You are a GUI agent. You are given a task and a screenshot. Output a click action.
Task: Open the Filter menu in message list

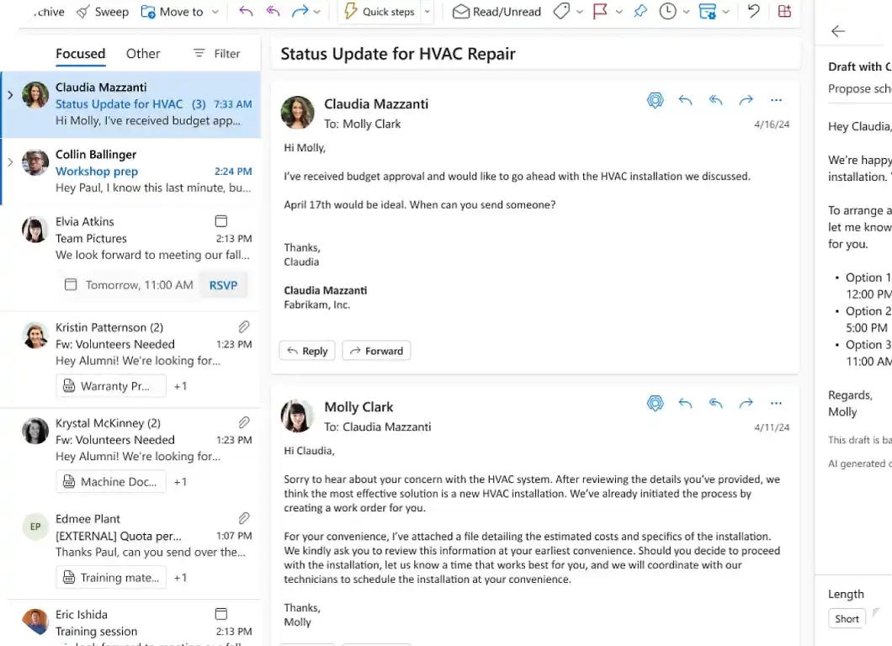pyautogui.click(x=216, y=53)
